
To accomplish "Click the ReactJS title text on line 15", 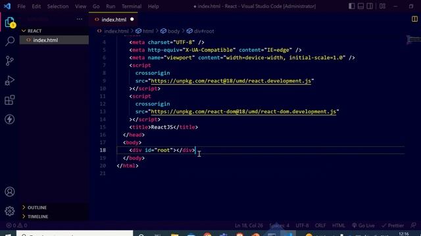I will pyautogui.click(x=162, y=127).
